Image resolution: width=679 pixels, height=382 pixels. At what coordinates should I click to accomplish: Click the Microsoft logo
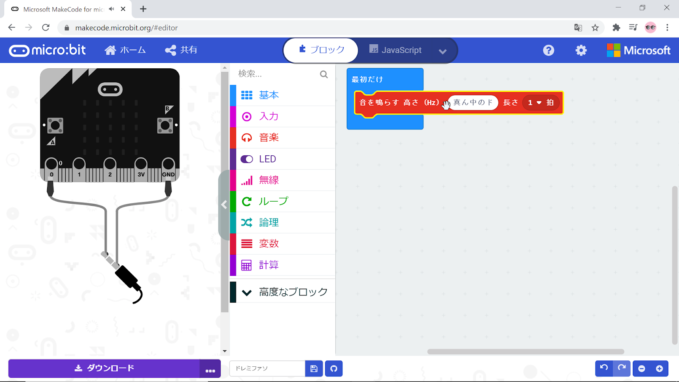(x=638, y=51)
